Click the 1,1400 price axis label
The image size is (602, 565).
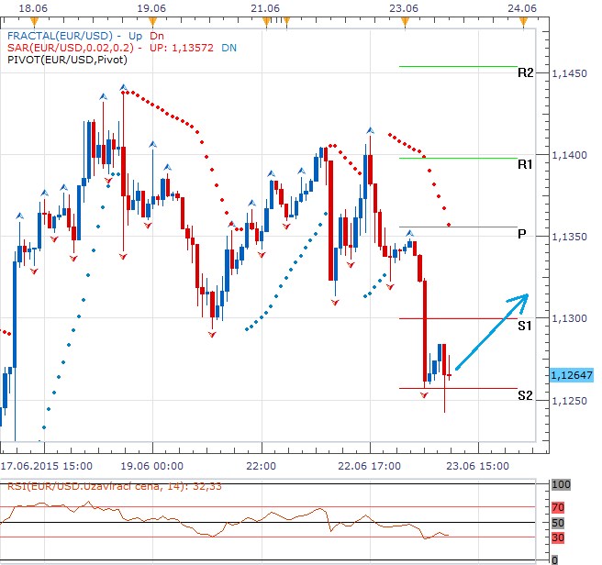(x=570, y=155)
